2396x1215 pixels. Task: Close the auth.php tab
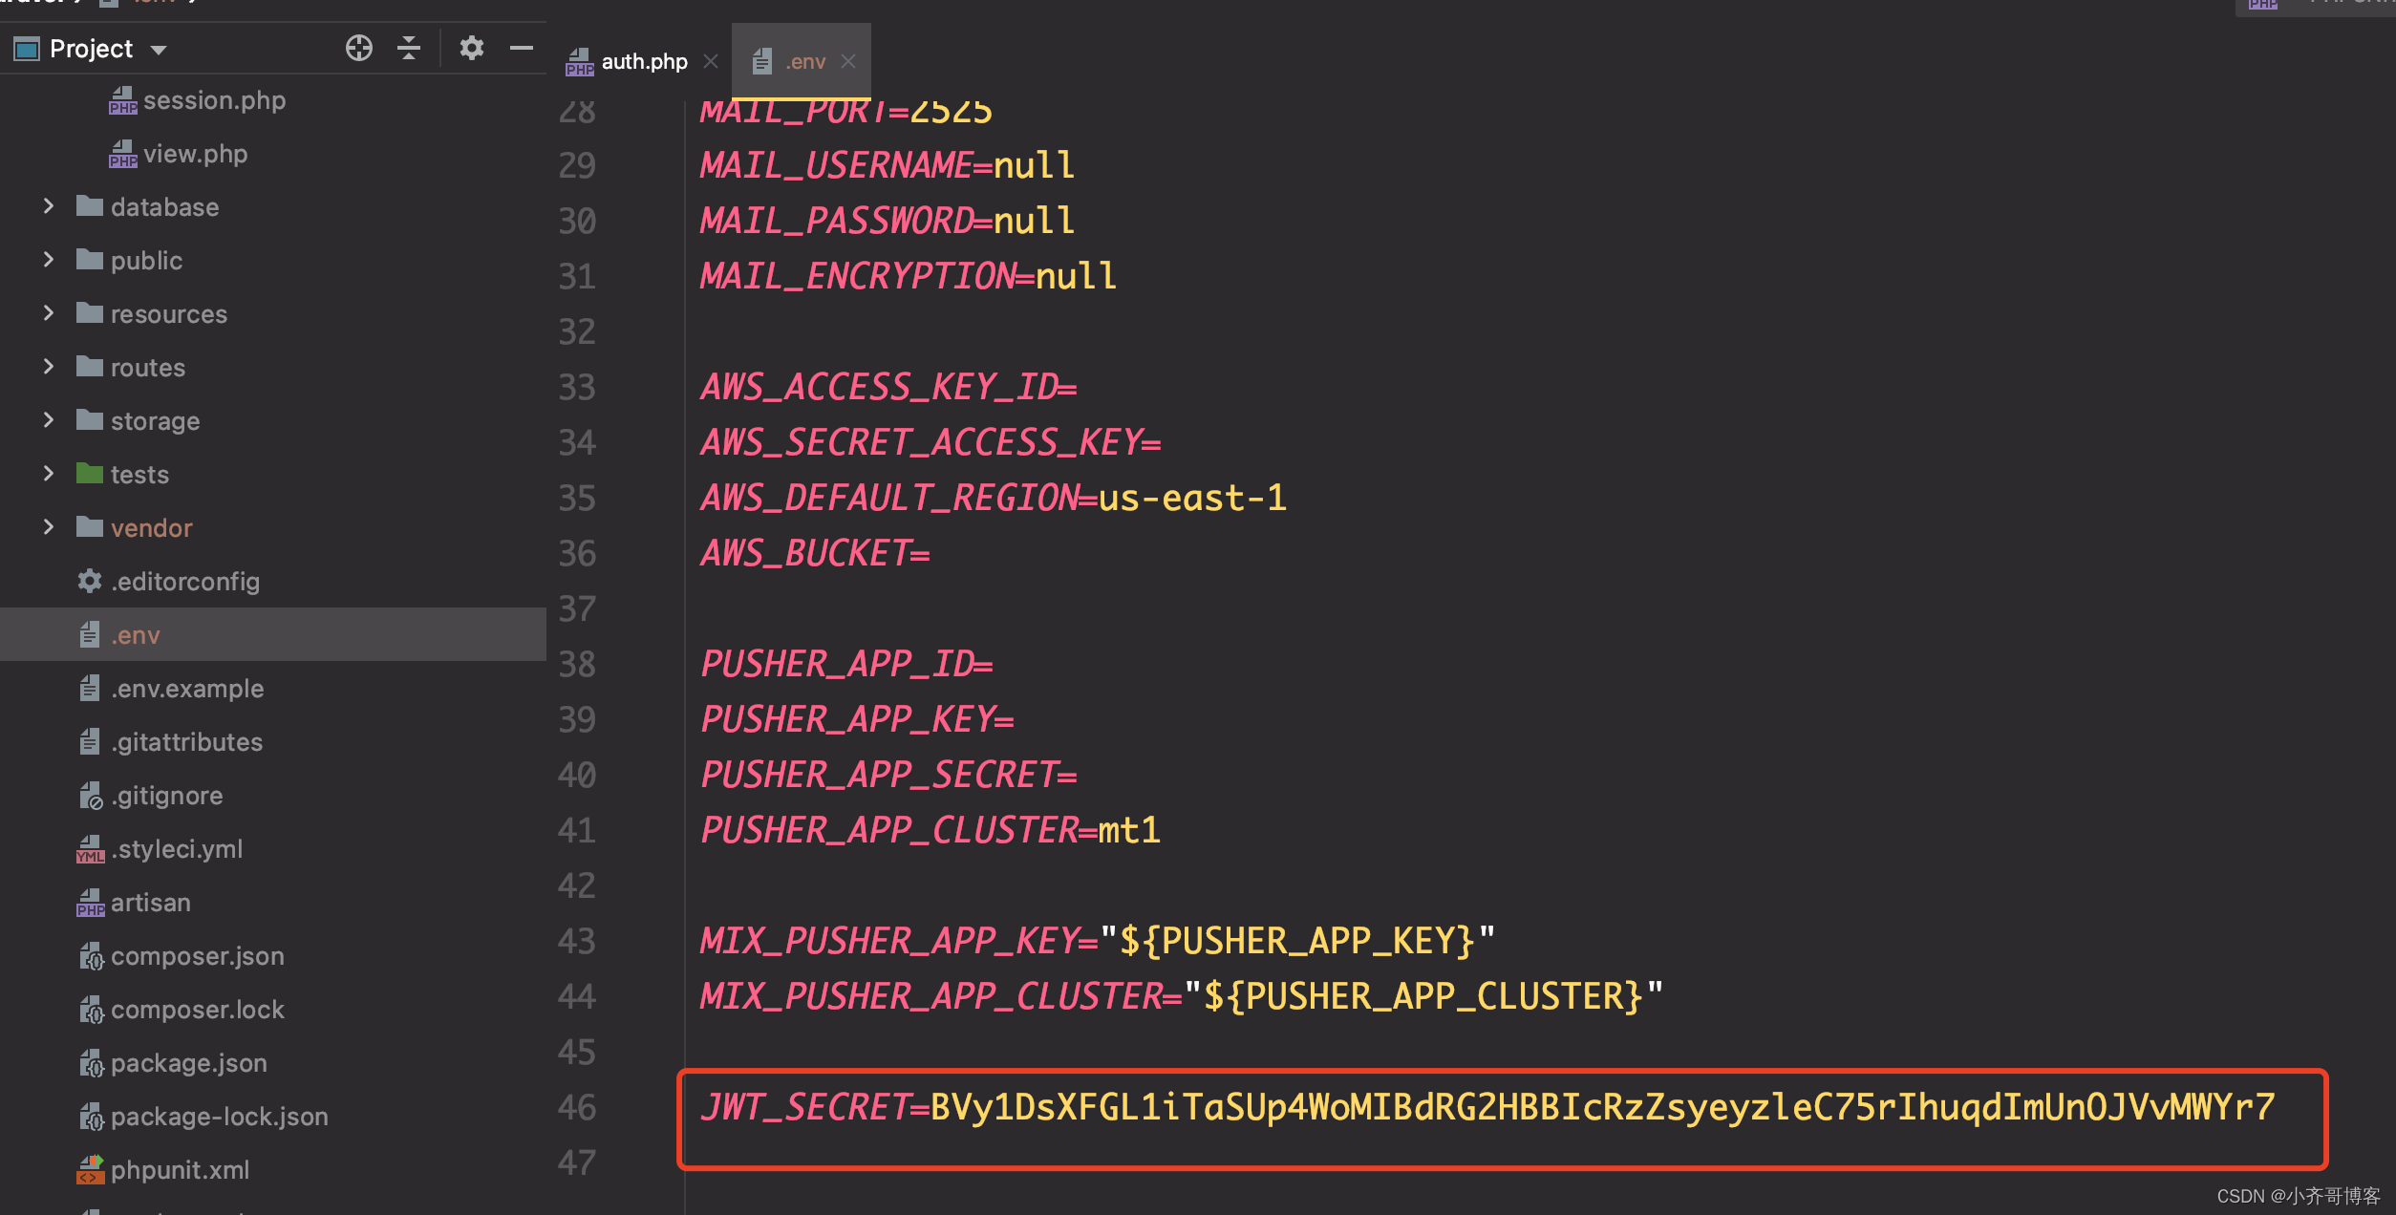[711, 60]
